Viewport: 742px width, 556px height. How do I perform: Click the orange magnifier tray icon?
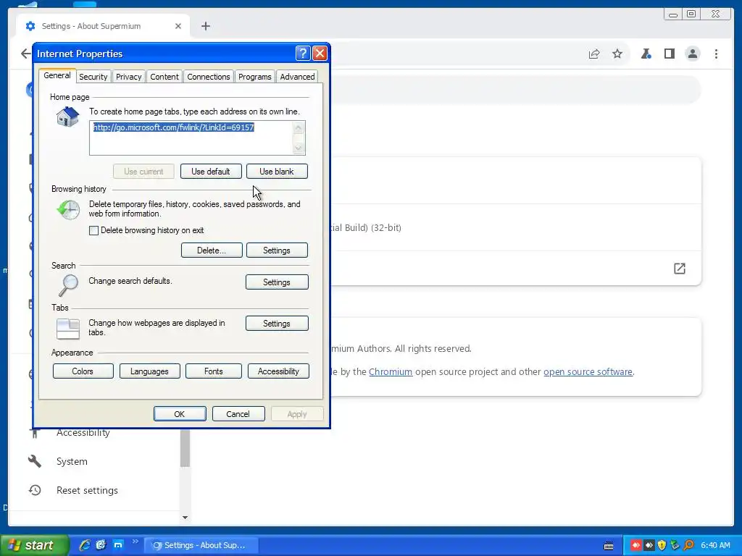(x=689, y=546)
